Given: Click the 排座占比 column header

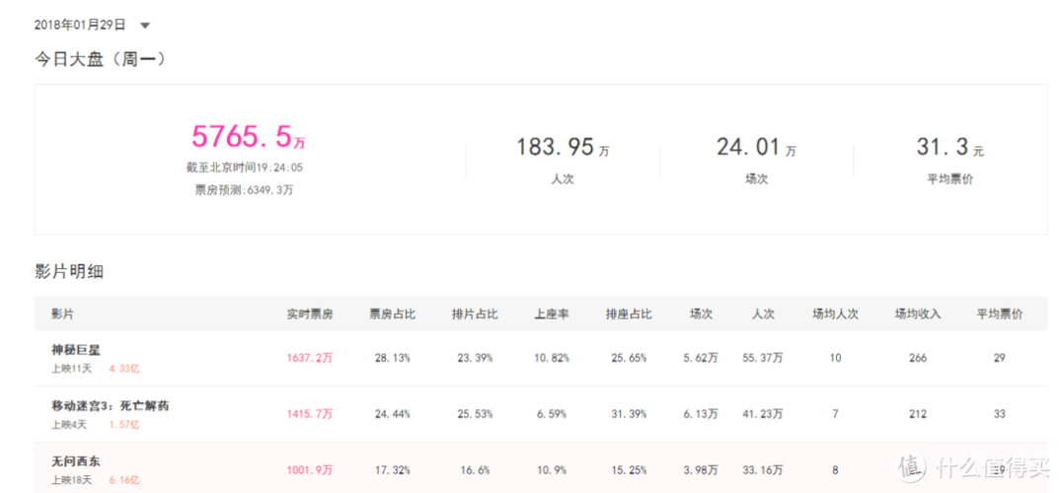Looking at the screenshot, I should 629,314.
